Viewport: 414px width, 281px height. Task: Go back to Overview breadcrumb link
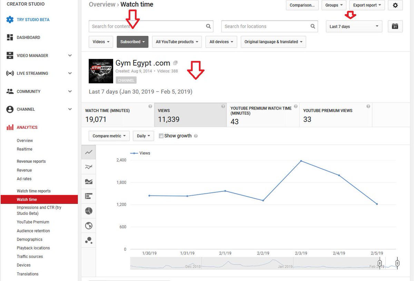102,4
